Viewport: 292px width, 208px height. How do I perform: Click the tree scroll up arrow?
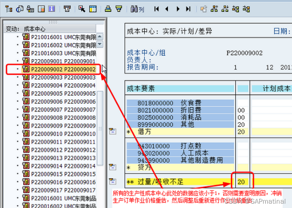[100, 36]
